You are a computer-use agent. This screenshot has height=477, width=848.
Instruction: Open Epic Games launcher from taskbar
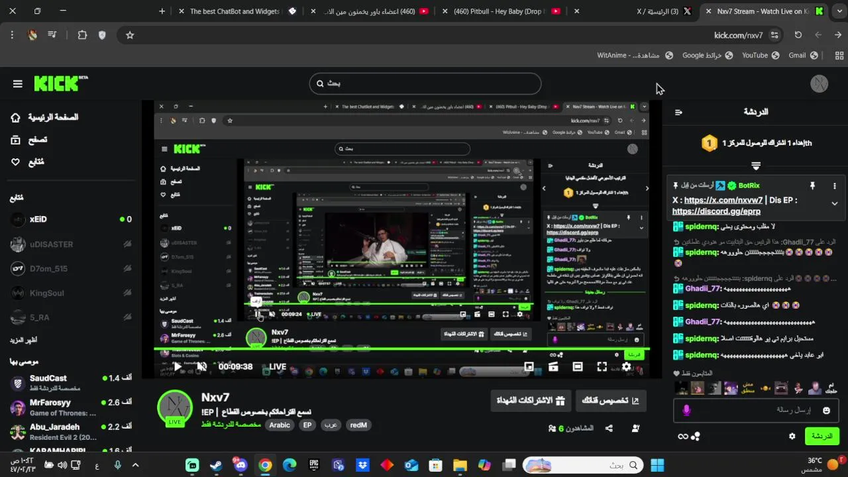click(x=314, y=465)
